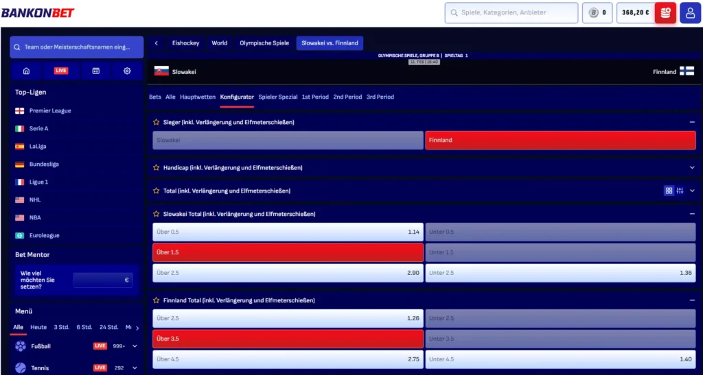The image size is (703, 375).
Task: Select Slowakei Total Über 0.5 at 1.14
Action: 288,232
